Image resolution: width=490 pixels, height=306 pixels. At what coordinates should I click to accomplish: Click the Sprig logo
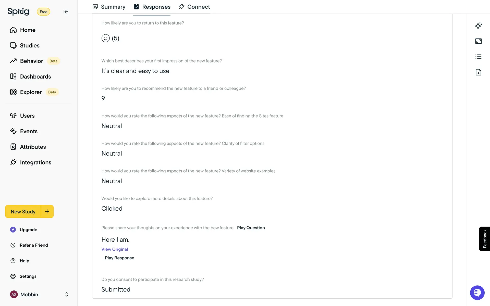pyautogui.click(x=18, y=11)
